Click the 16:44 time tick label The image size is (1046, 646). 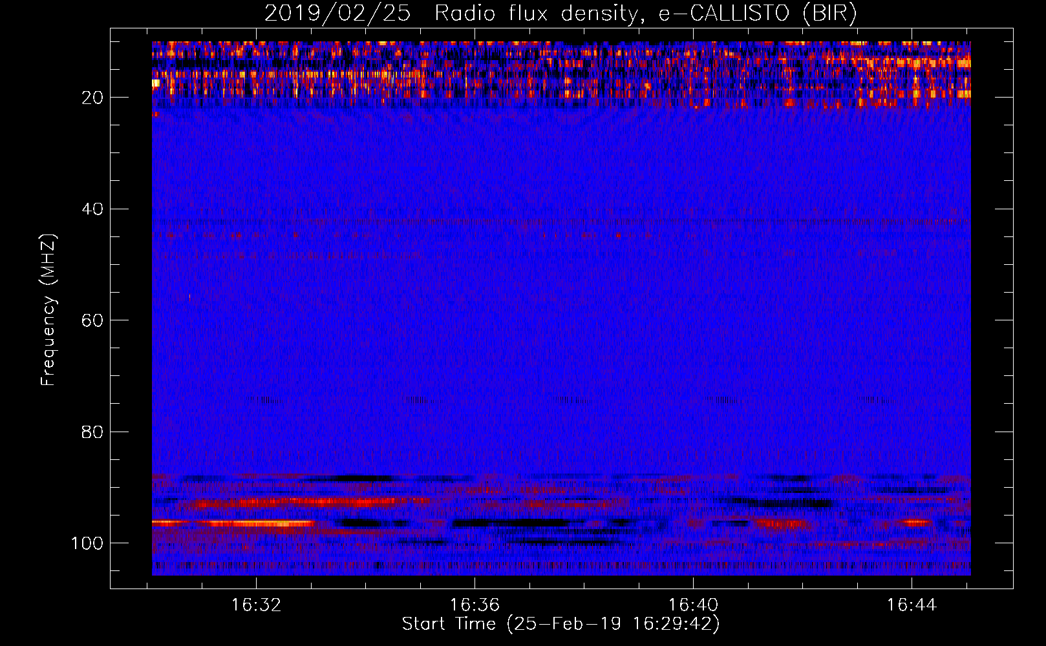pyautogui.click(x=912, y=605)
